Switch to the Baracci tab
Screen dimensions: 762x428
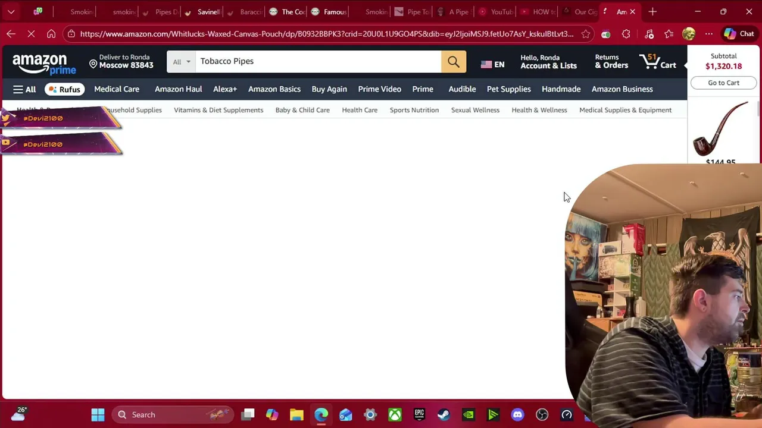coord(245,12)
